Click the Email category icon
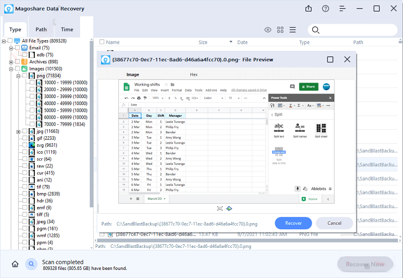Image resolution: width=403 pixels, height=278 pixels. (24, 48)
